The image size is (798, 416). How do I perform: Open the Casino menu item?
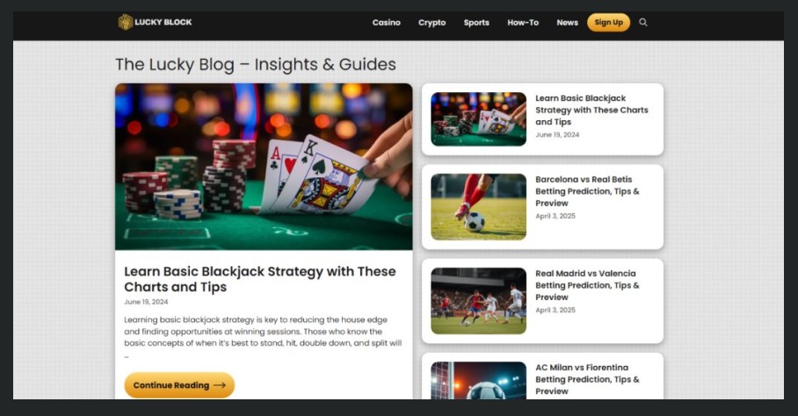click(387, 22)
